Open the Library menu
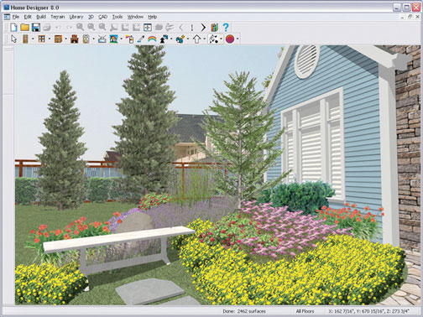The image size is (423, 317). [76, 17]
